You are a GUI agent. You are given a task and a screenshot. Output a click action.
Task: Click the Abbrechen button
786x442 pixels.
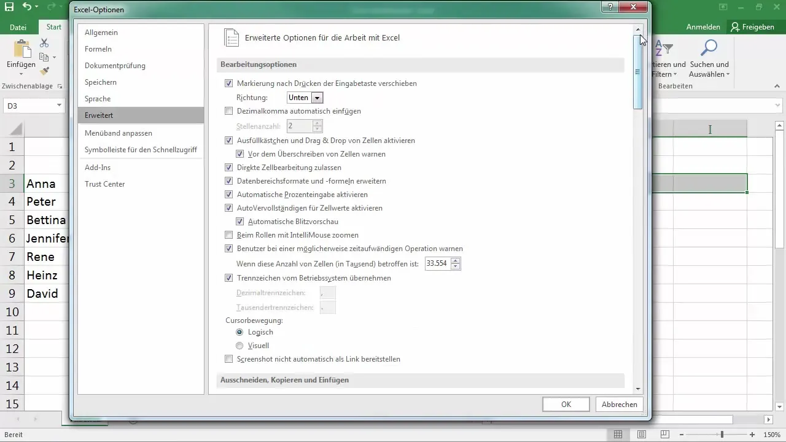619,404
